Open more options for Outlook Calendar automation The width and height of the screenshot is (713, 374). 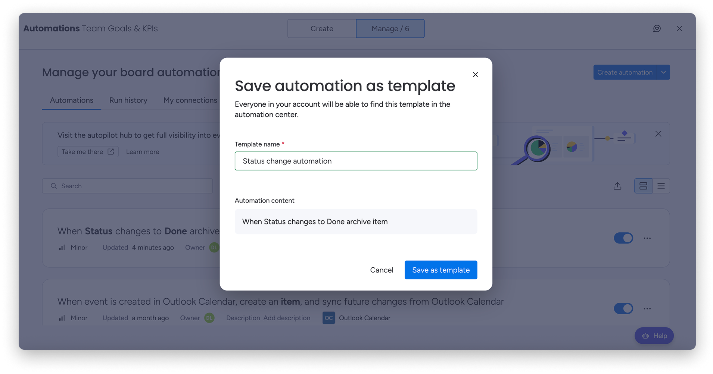[x=647, y=309]
